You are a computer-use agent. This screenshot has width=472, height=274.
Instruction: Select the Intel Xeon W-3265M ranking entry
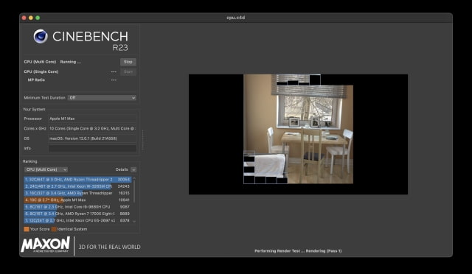77,186
